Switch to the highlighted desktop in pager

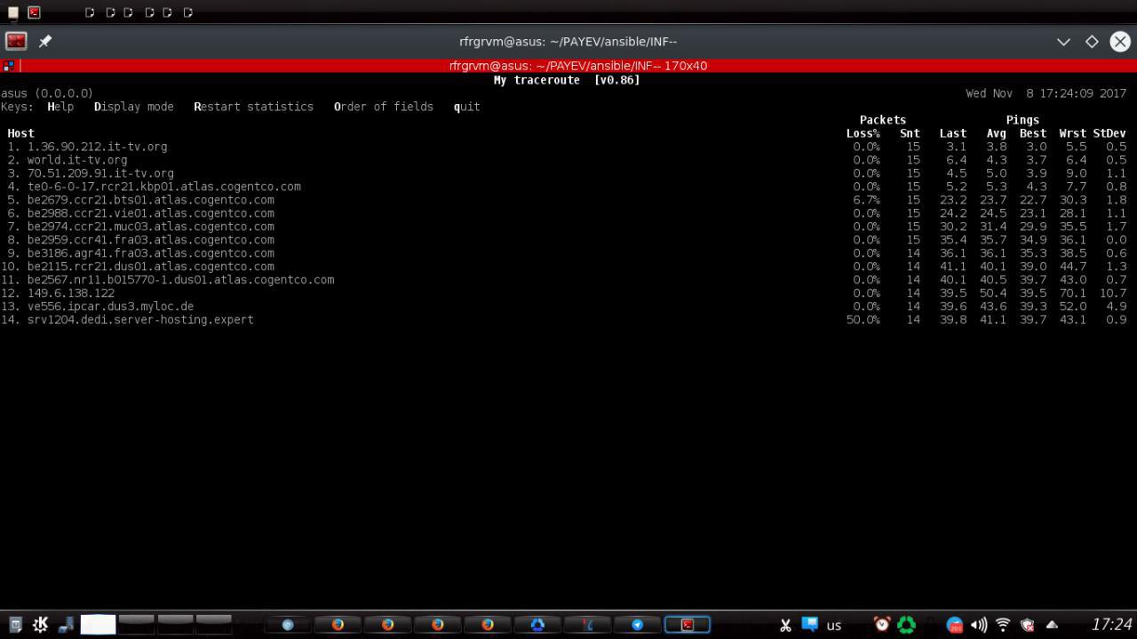98,625
